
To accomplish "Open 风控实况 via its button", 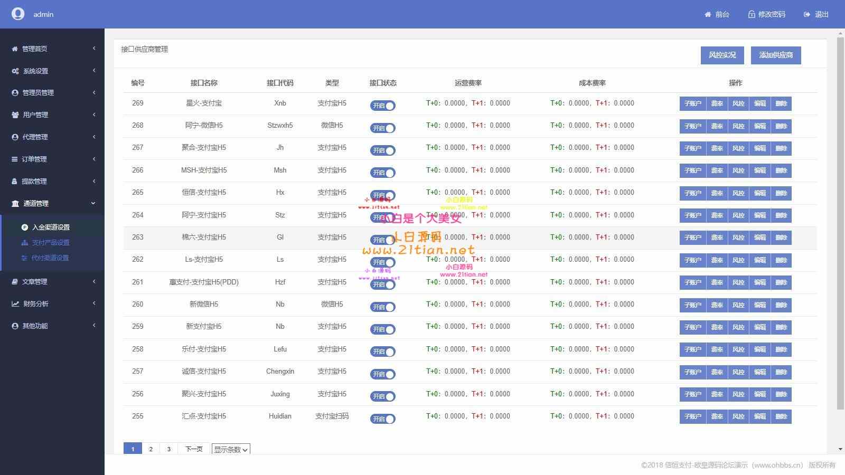I will click(x=722, y=55).
